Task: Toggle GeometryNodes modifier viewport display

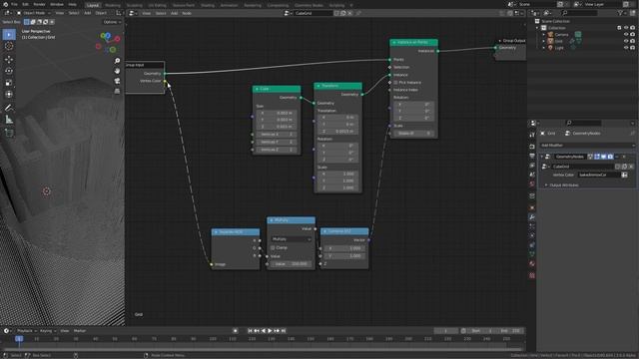Action: 603,157
